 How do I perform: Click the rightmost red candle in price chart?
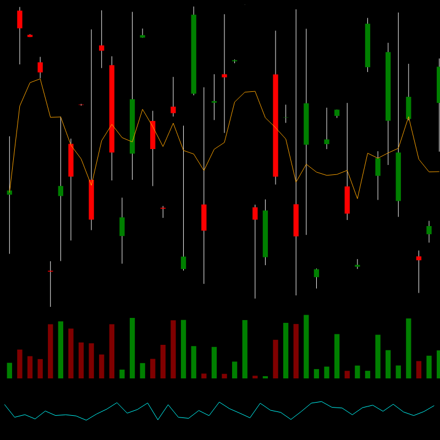419,258
